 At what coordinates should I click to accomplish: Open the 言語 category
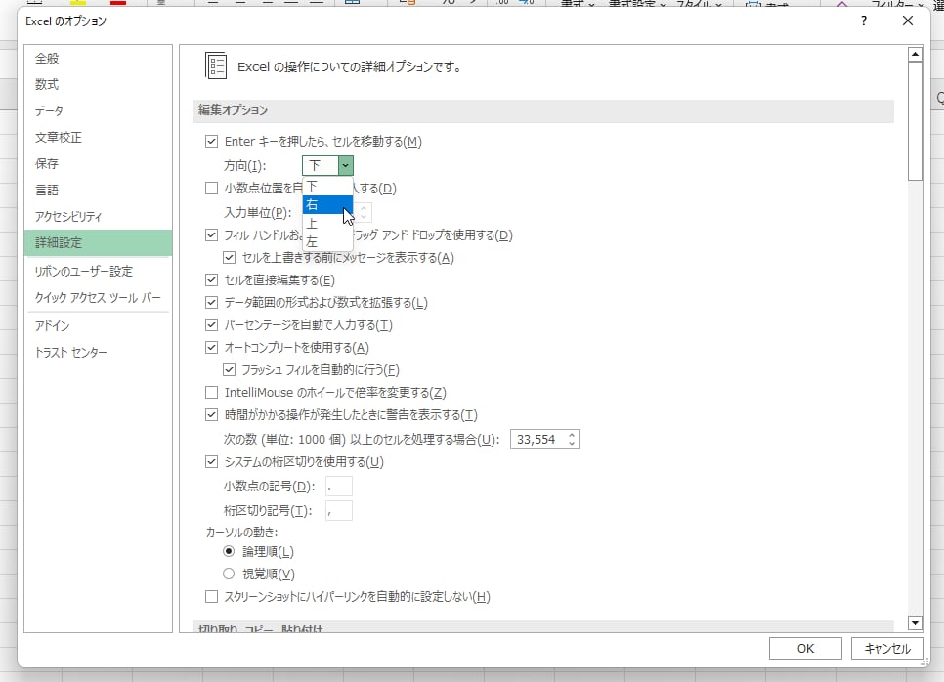tap(98, 191)
